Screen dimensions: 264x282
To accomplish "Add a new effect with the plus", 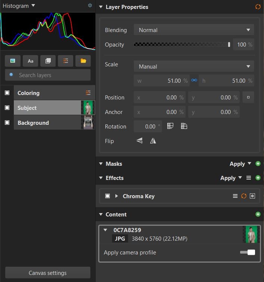I will (258, 178).
